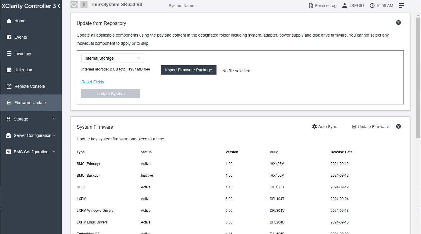Click the Service Log document icon
Screen dimensions: 421x234
tap(311, 6)
